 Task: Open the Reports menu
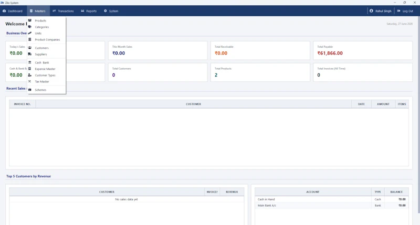coord(89,11)
